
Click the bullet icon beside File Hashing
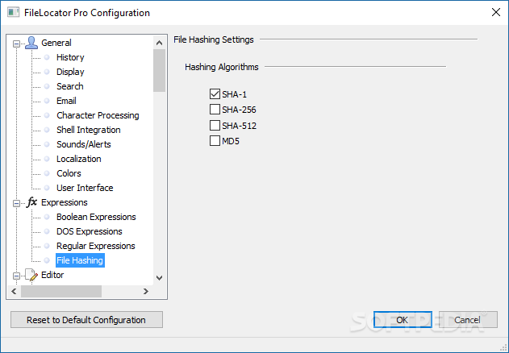coord(47,260)
